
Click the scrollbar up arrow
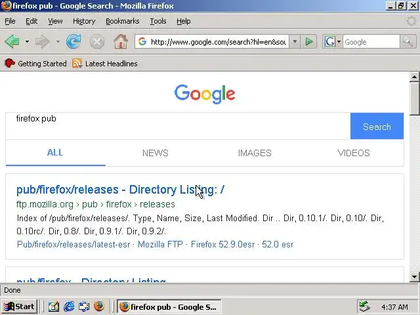(x=414, y=77)
